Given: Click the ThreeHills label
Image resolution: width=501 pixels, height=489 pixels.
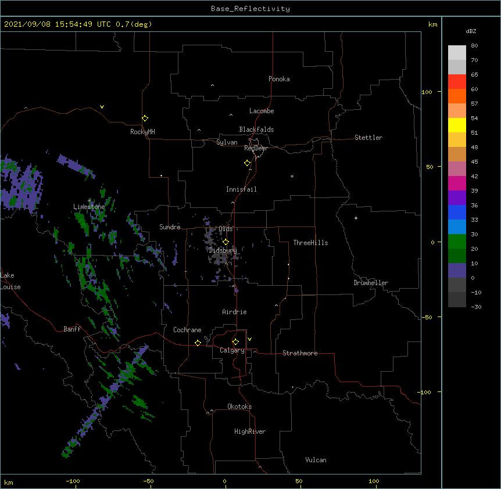Looking at the screenshot, I should point(310,243).
